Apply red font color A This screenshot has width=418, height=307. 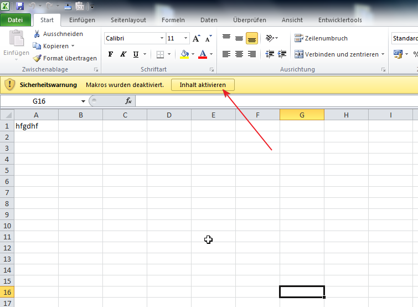pyautogui.click(x=203, y=54)
